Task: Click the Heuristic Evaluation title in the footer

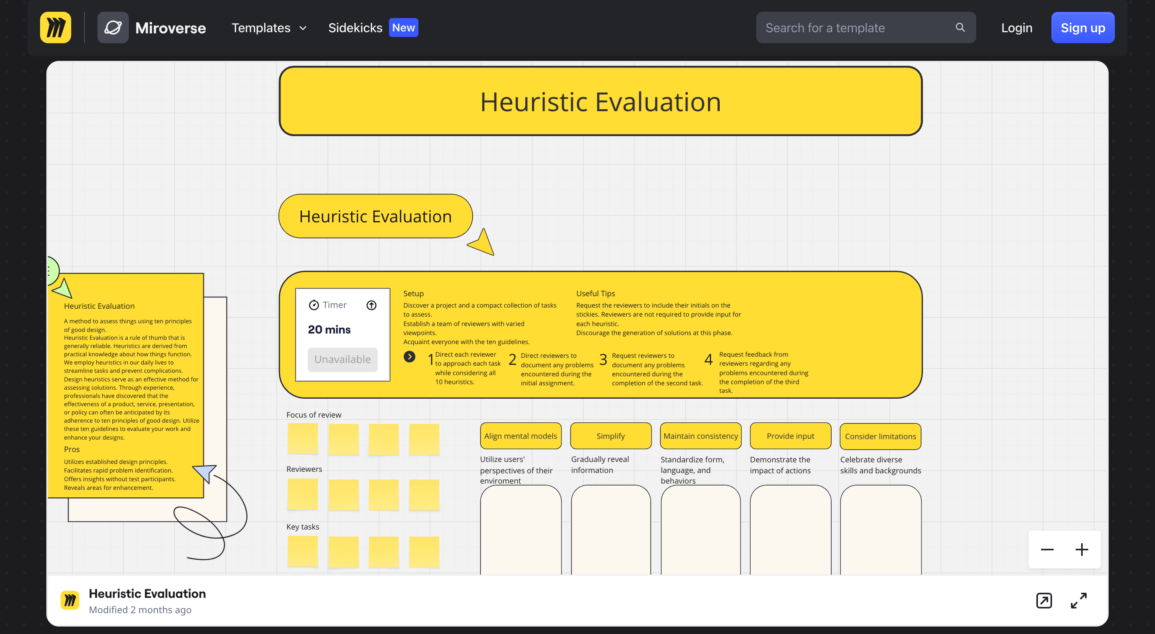Action: click(x=147, y=593)
